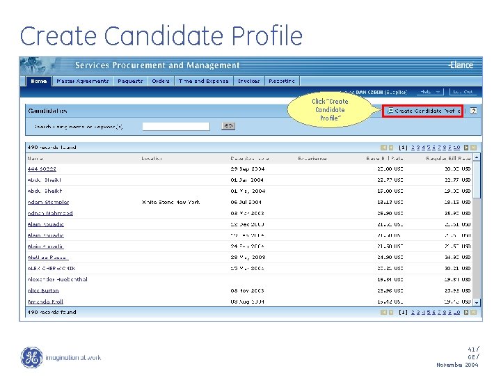Image resolution: width=501 pixels, height=376 pixels.
Task: Go to page 2 above the table
Action: coord(413,148)
